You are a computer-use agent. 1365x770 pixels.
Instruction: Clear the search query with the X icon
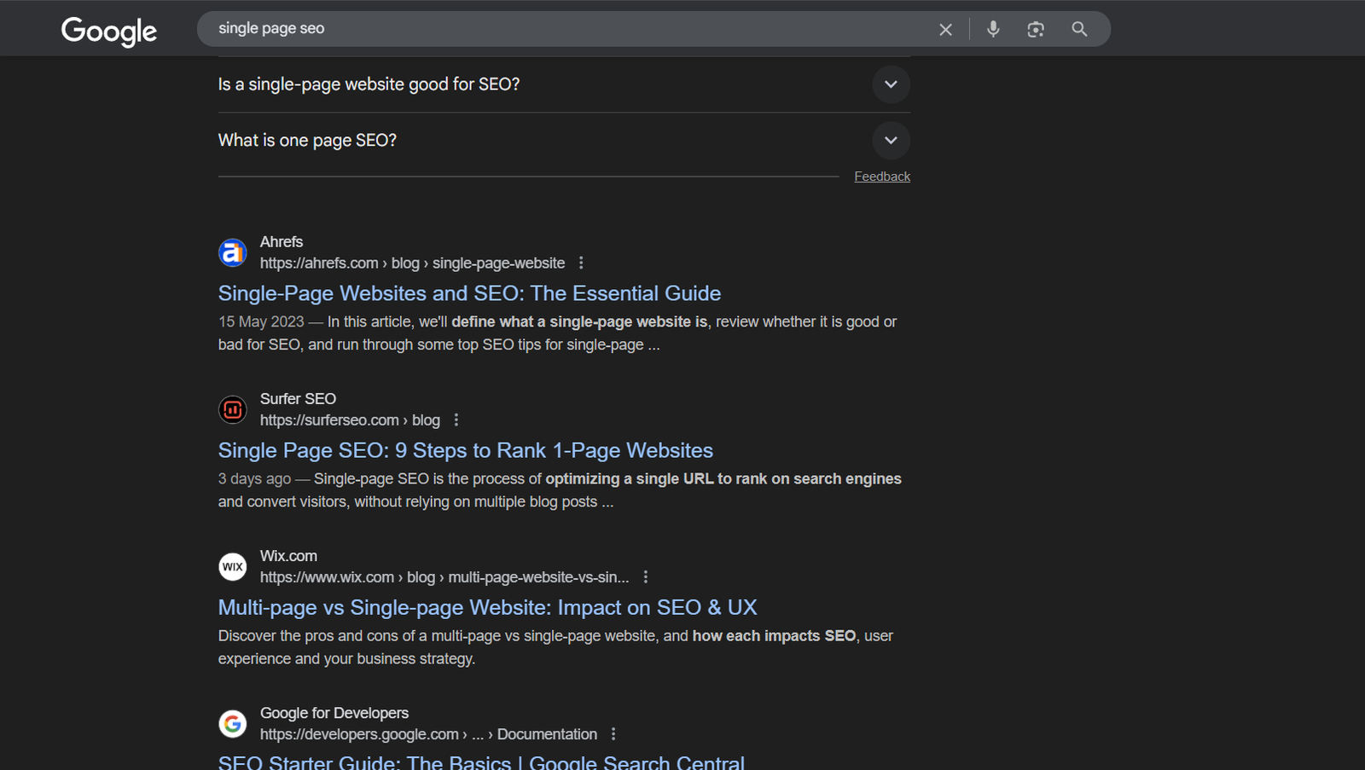[x=945, y=29]
